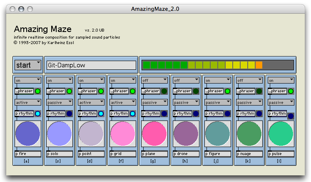Click the p solo patcher box

pos(60,154)
